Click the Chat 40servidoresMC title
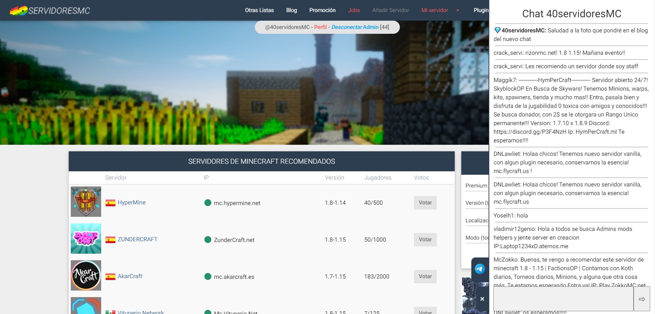The height and width of the screenshot is (314, 655). (572, 13)
